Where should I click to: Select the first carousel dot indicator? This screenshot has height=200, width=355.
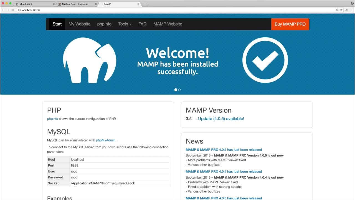pyautogui.click(x=176, y=90)
